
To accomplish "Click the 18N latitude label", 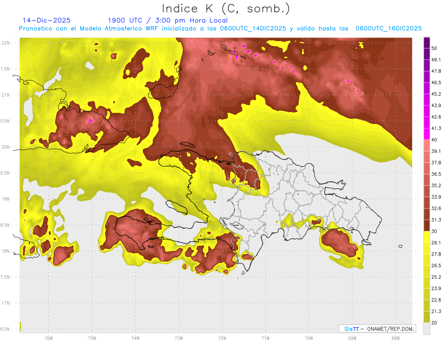I will pos(6,251).
